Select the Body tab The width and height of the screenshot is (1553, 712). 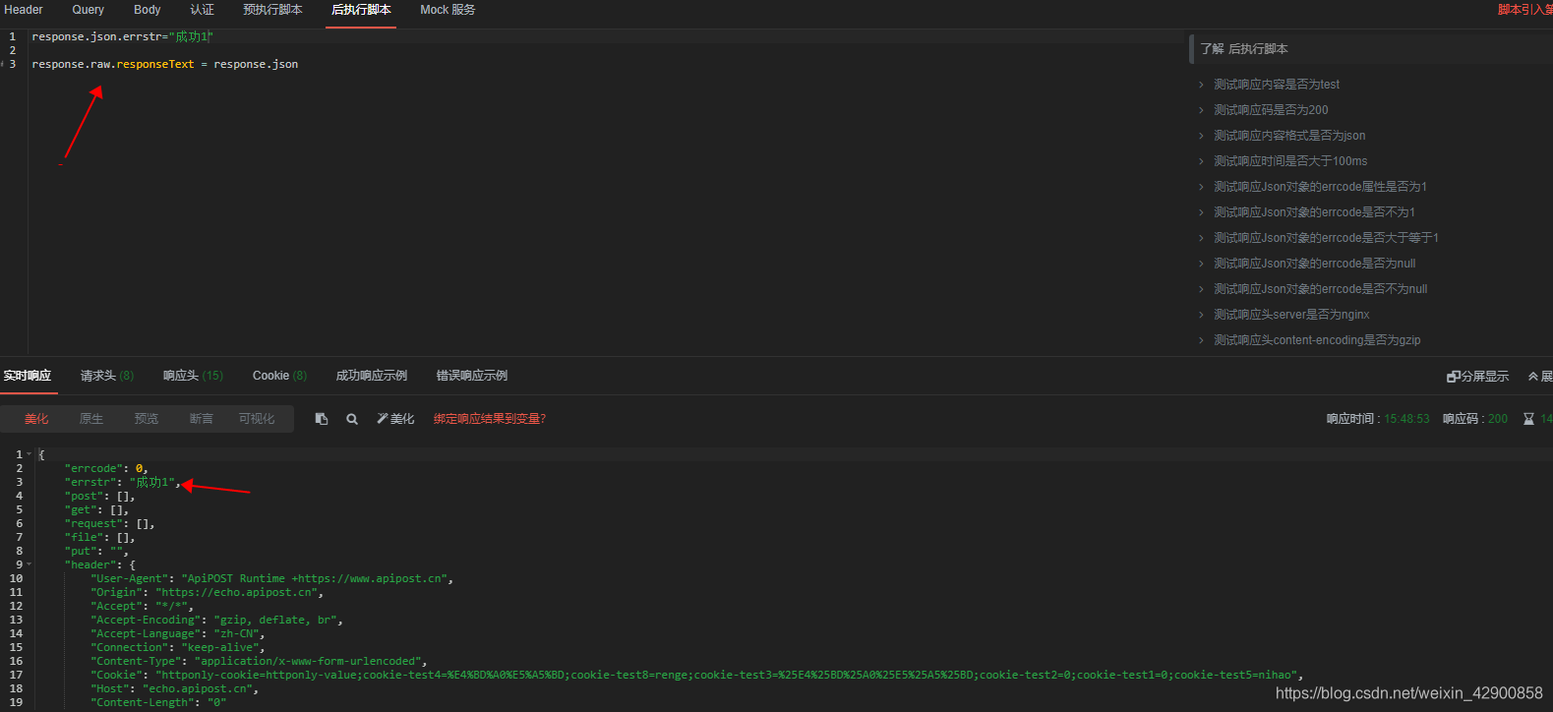(x=148, y=10)
